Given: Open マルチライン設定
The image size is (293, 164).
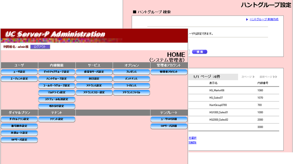Looking at the screenshot, I should click(x=57, y=92).
